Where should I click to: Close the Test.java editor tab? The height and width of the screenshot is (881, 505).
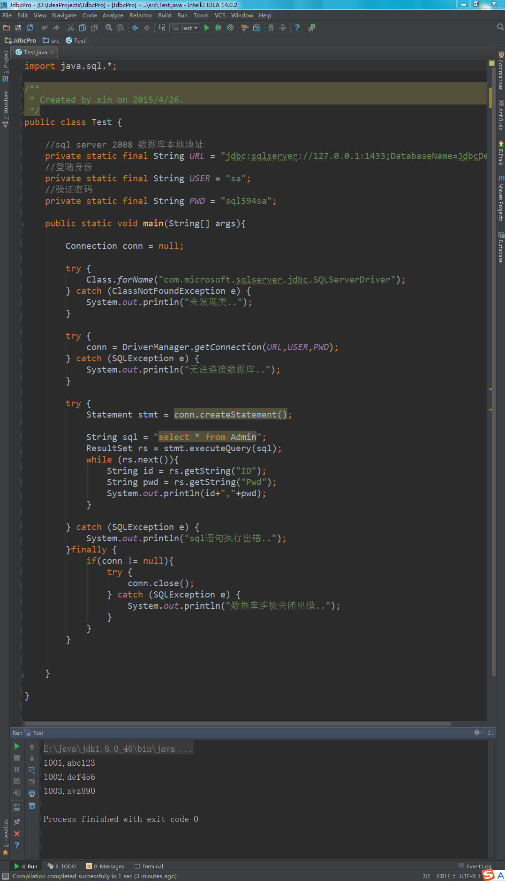[x=53, y=52]
